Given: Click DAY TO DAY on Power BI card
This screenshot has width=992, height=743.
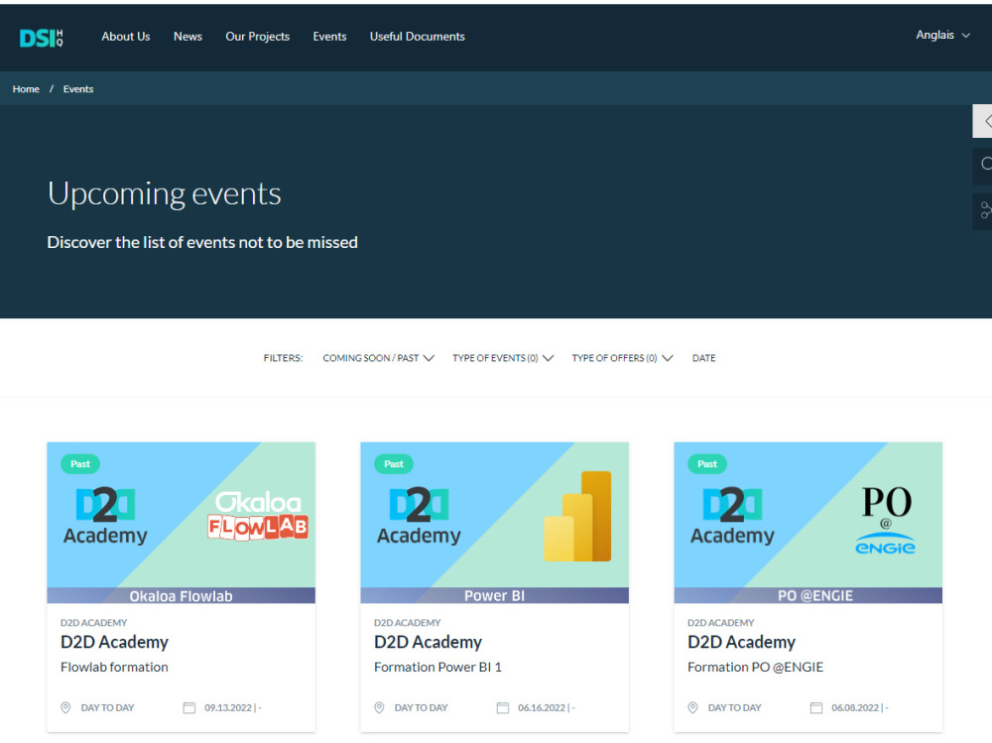Looking at the screenshot, I should 422,707.
